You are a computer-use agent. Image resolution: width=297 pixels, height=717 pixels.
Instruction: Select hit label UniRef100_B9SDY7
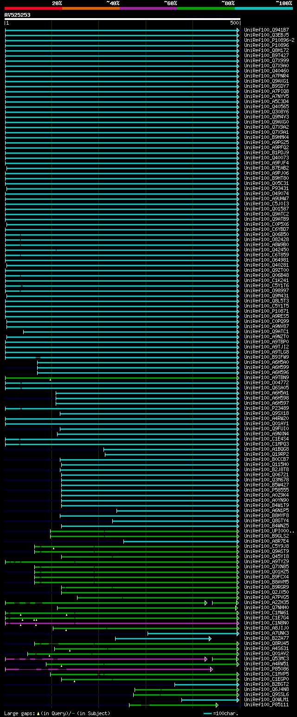[266, 86]
